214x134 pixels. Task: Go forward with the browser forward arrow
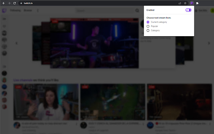click(x=9, y=3)
